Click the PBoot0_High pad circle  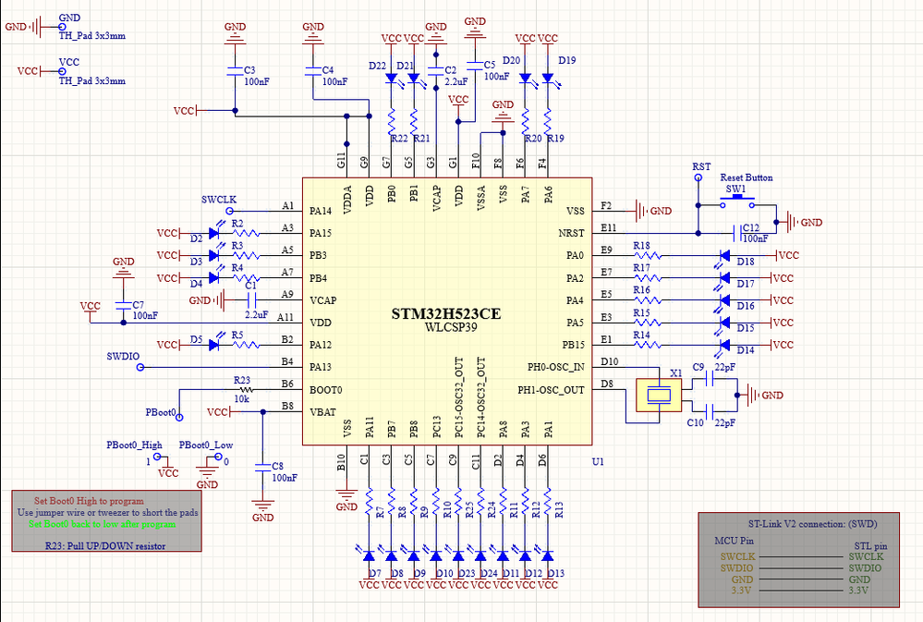(x=157, y=457)
